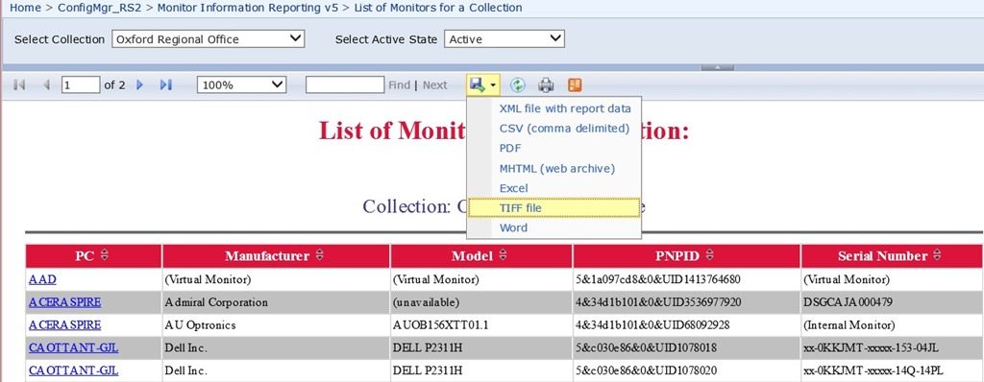Export as CSV (comma delimited)
The width and height of the screenshot is (984, 382).
tap(564, 129)
